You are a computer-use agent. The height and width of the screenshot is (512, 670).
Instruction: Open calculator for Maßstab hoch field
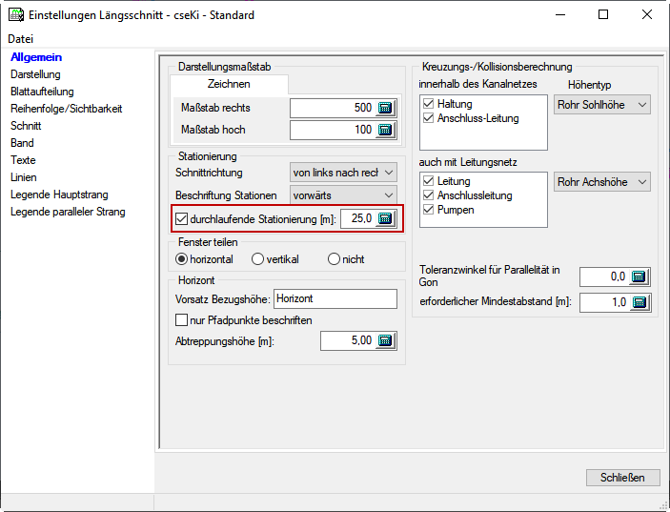pyautogui.click(x=385, y=130)
